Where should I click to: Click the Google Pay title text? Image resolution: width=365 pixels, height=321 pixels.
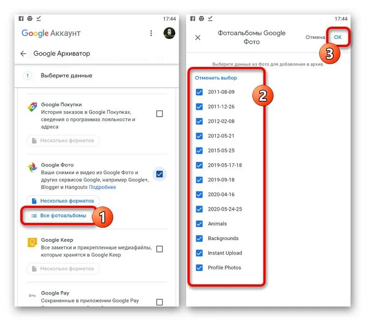coord(55,293)
